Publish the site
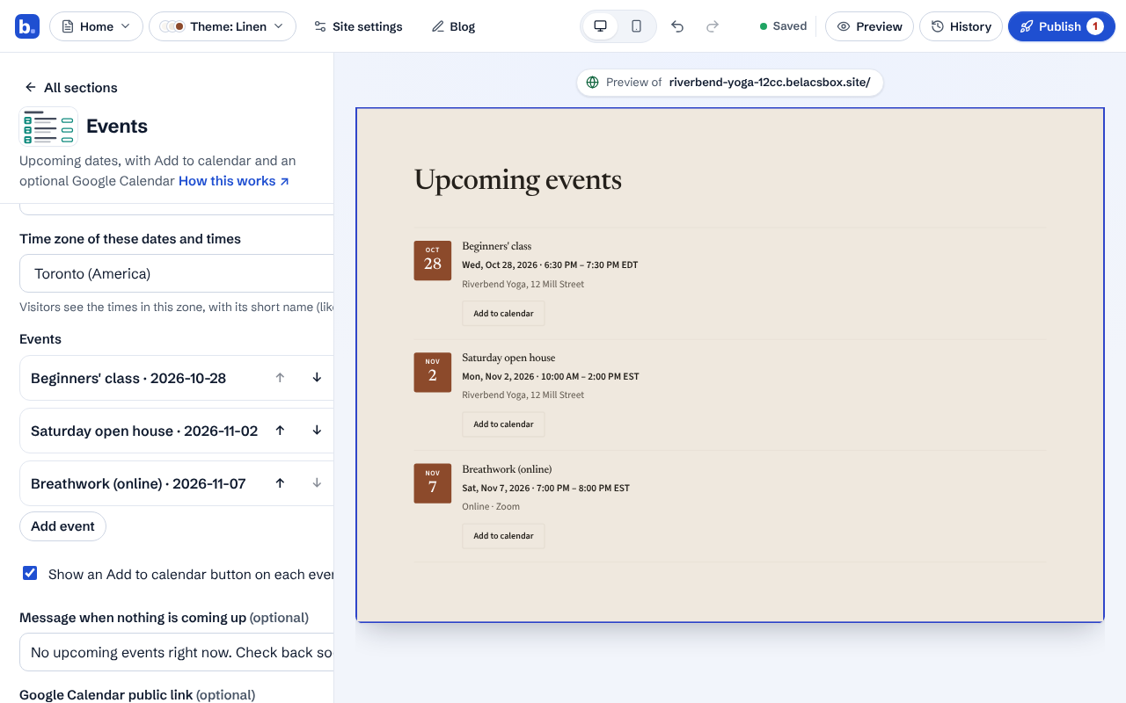Image resolution: width=1126 pixels, height=703 pixels. click(x=1062, y=26)
